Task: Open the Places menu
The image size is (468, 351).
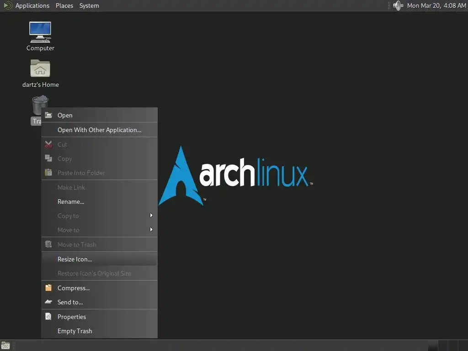Action: point(64,5)
